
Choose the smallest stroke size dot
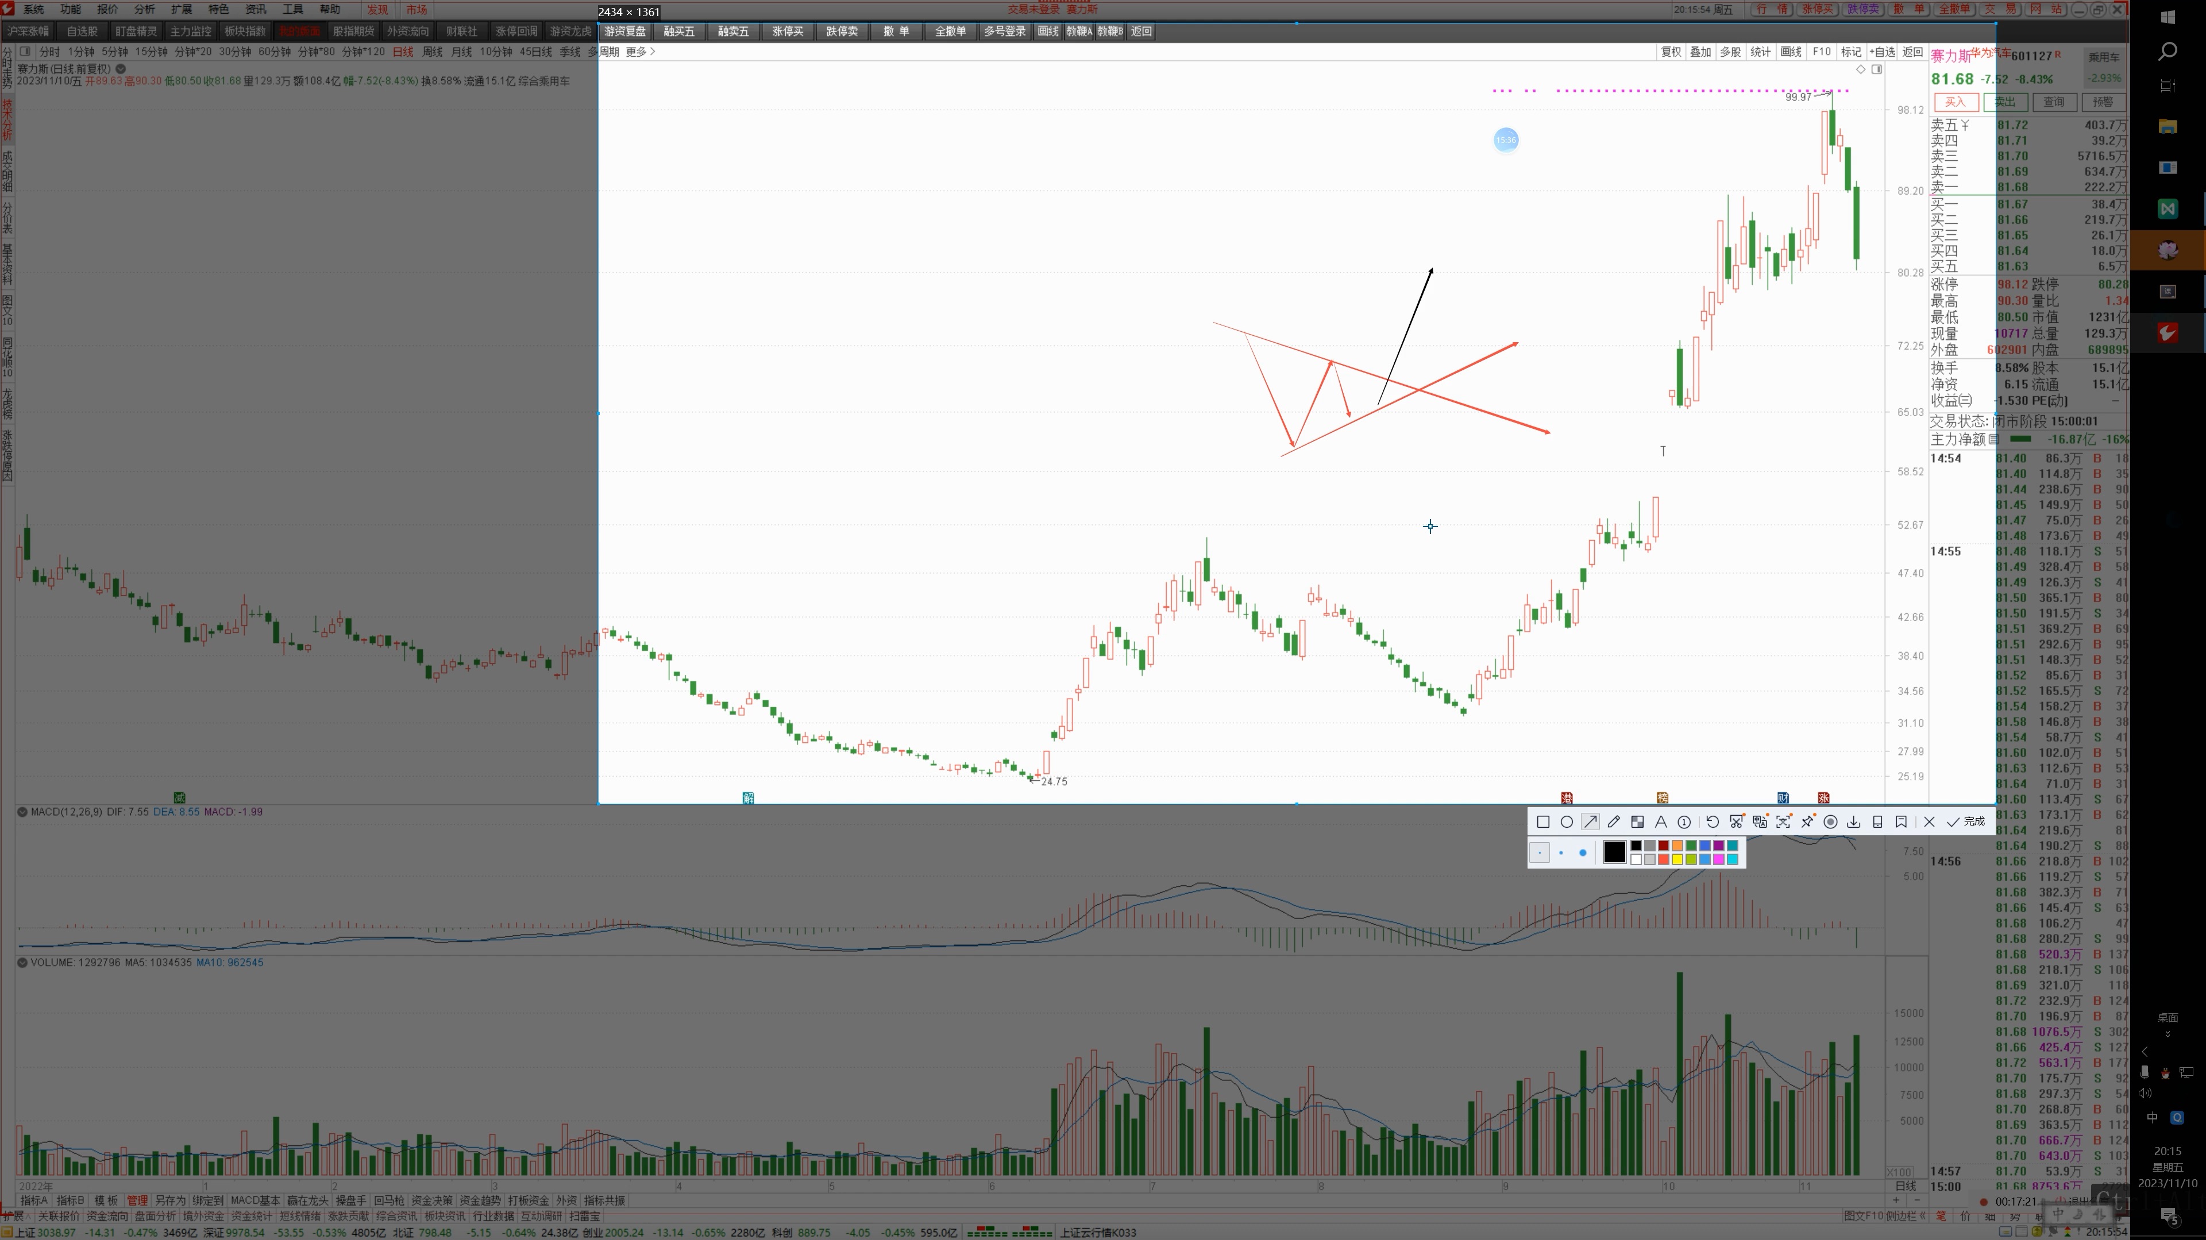(x=1539, y=852)
